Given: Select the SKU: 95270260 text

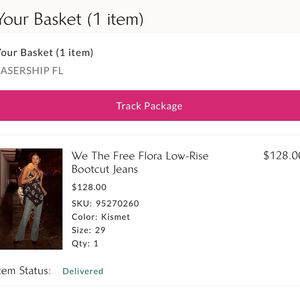Looking at the screenshot, I should point(105,203).
